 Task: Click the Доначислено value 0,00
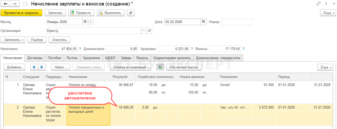tap(122, 49)
